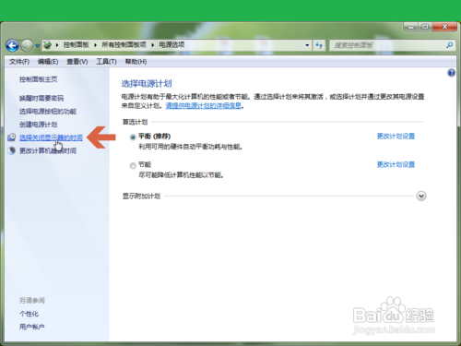Close the Power Options window
This screenshot has width=461, height=346.
pyautogui.click(x=444, y=27)
